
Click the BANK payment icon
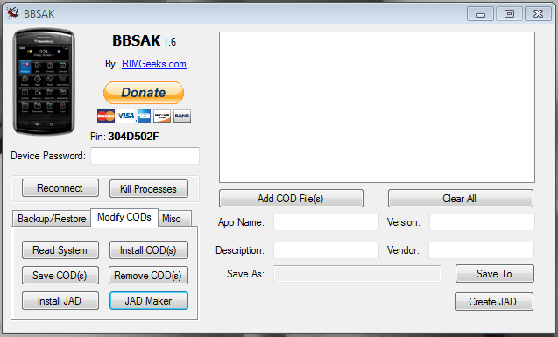coord(182,116)
